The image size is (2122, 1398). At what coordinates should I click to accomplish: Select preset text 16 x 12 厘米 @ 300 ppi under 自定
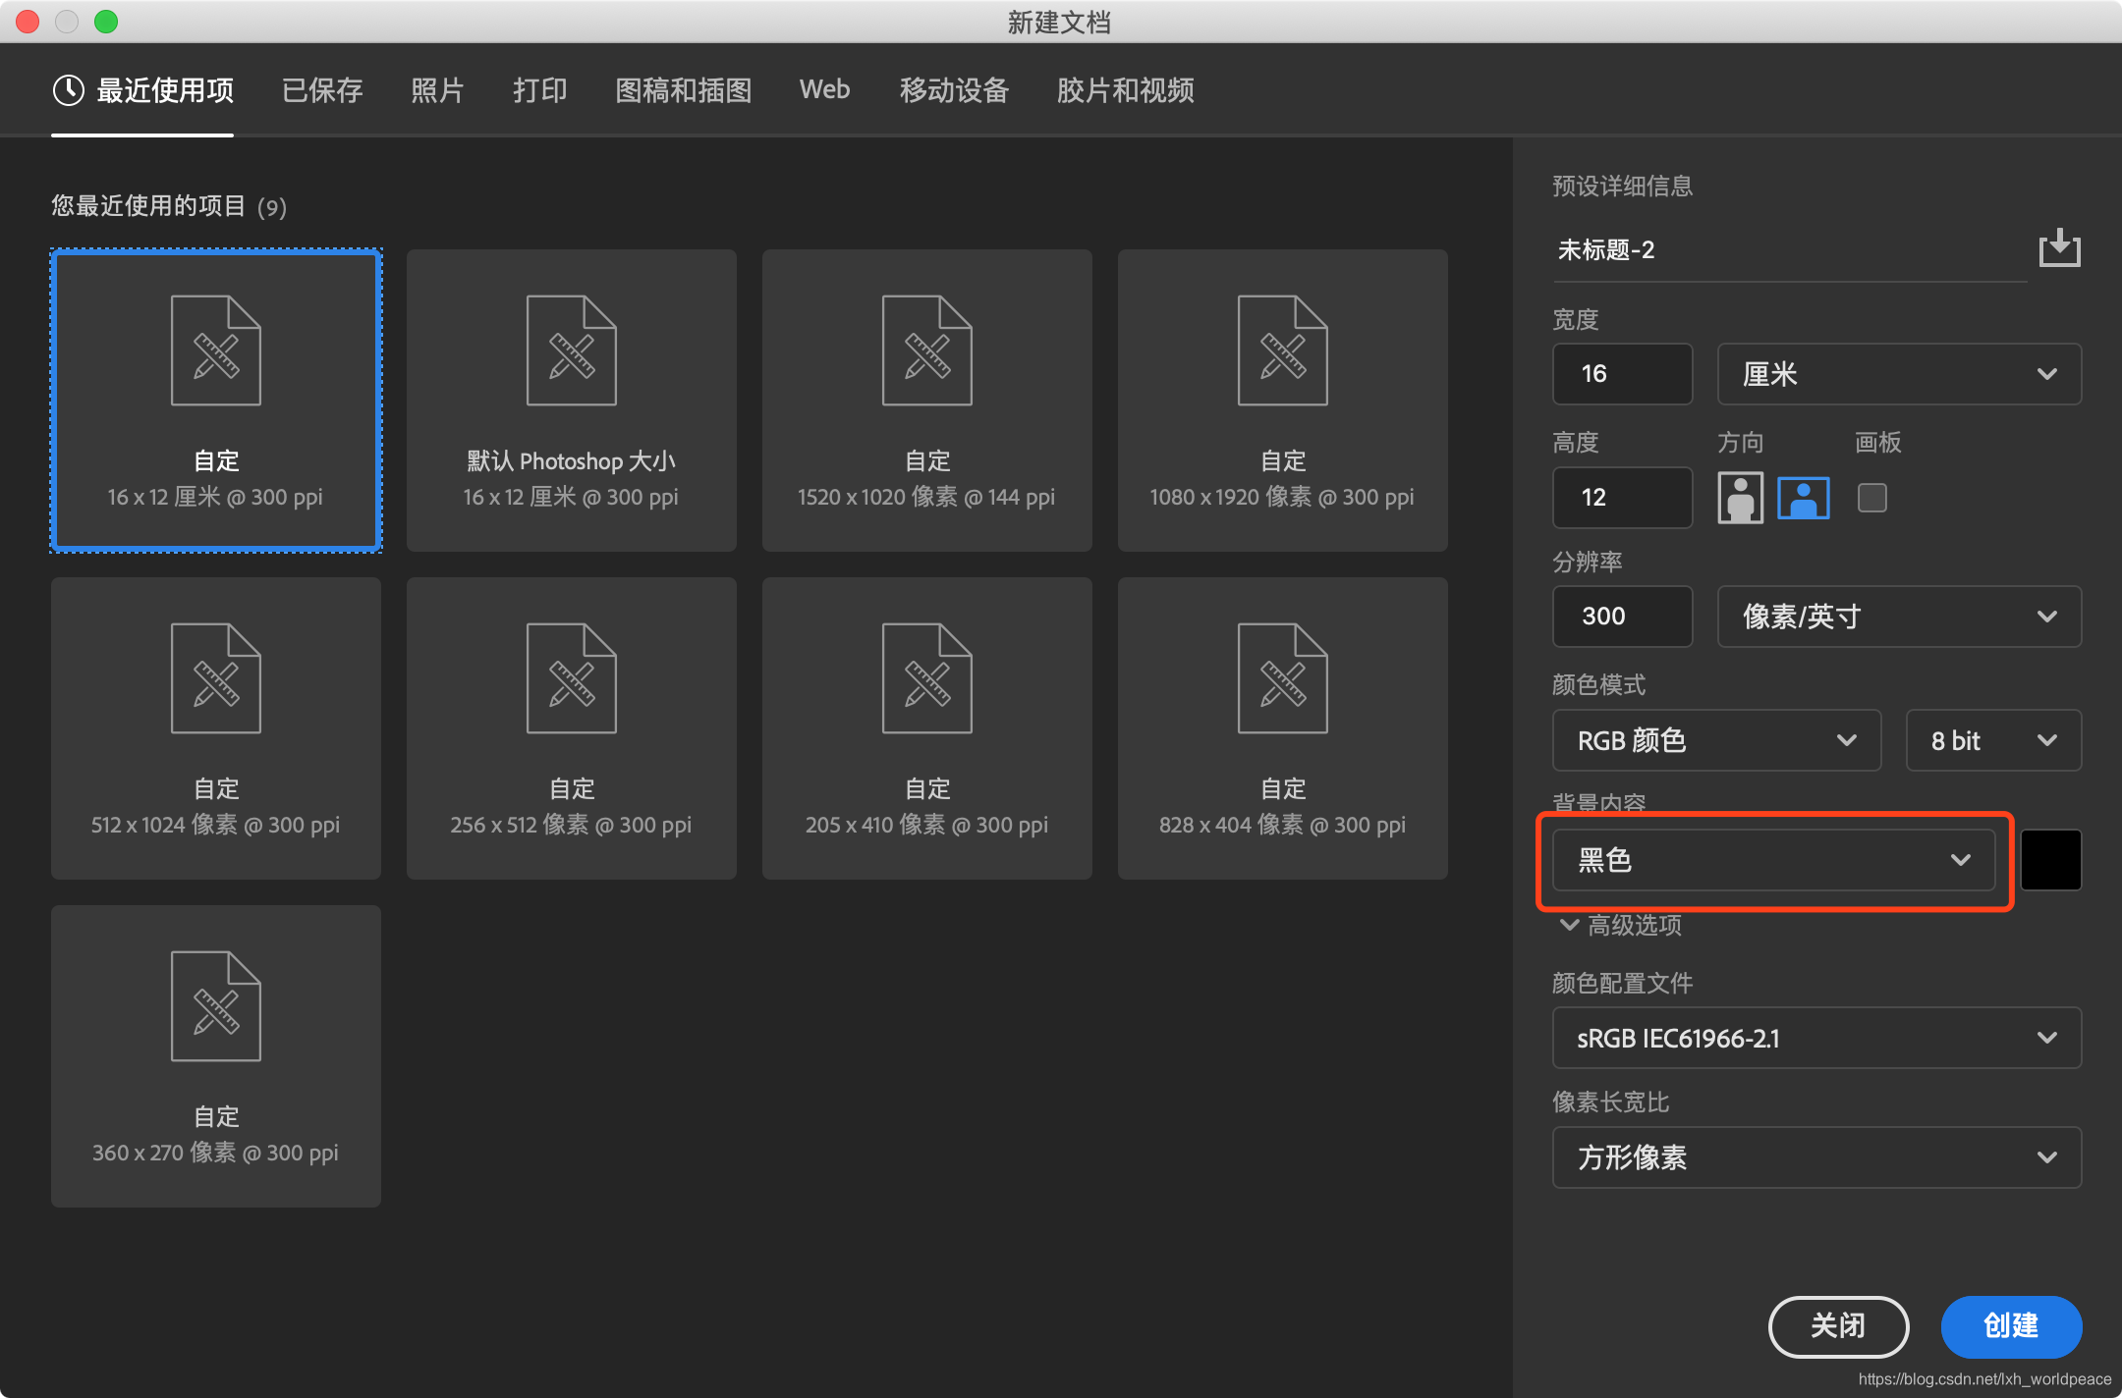pos(216,497)
